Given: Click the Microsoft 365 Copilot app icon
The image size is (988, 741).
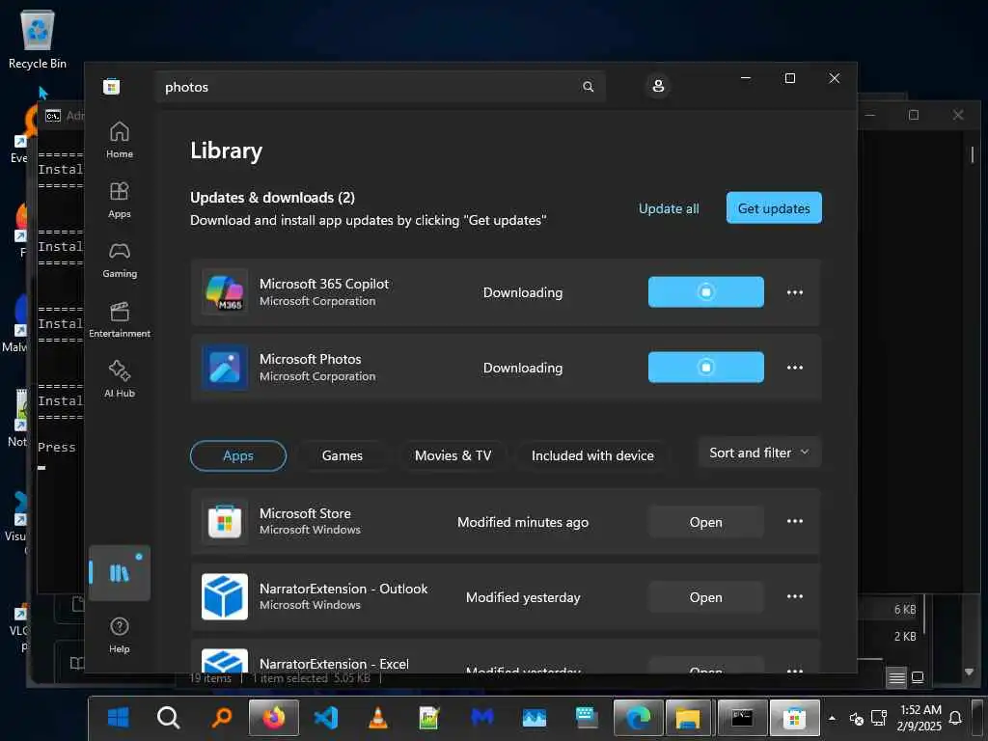Looking at the screenshot, I should click(224, 292).
